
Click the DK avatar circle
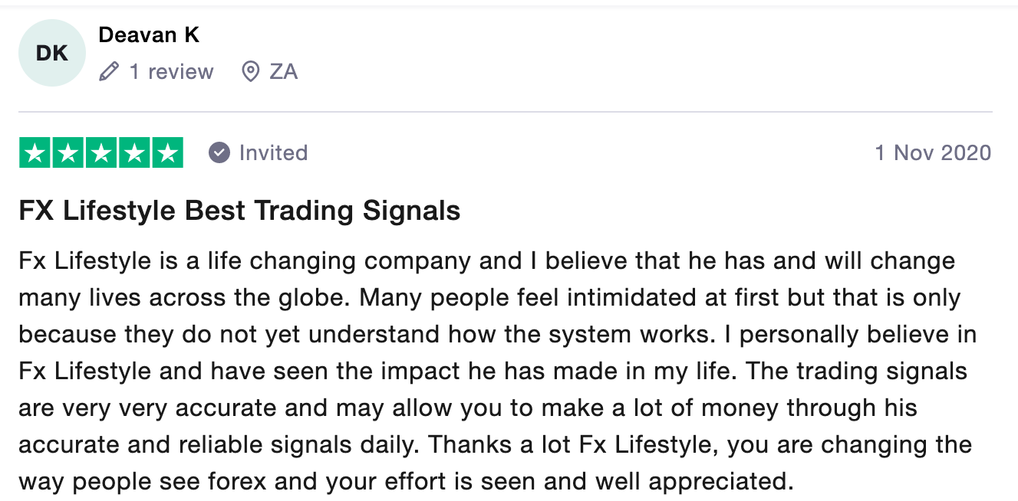click(x=51, y=53)
